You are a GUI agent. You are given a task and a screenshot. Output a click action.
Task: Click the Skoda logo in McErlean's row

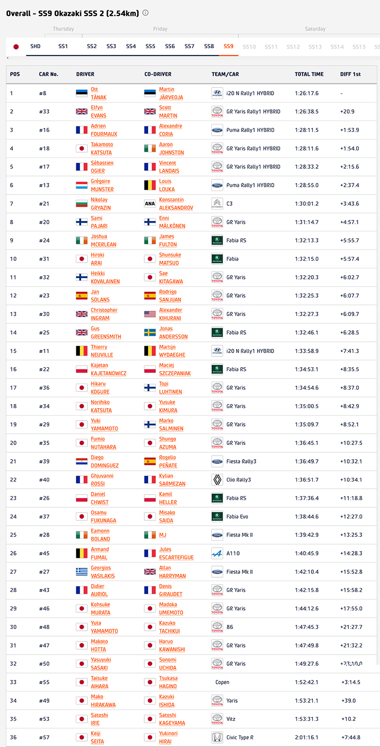pyautogui.click(x=217, y=241)
